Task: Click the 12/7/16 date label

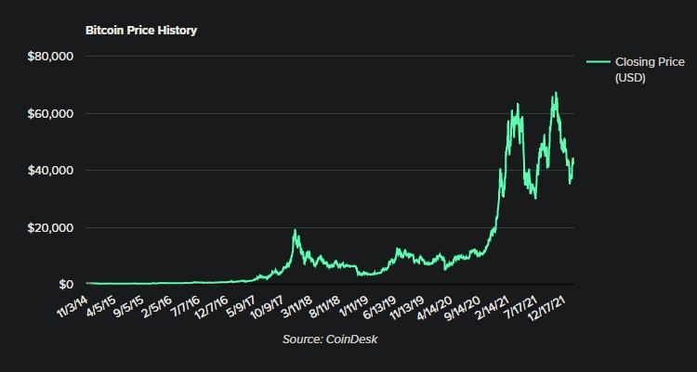Action: click(211, 306)
